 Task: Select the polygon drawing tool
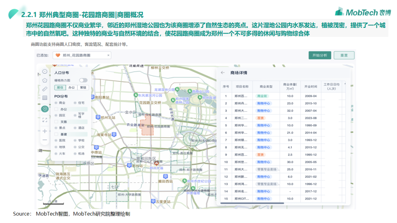point(45,80)
